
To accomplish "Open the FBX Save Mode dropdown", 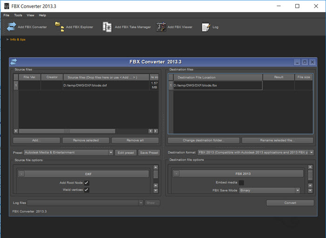I will (x=298, y=190).
